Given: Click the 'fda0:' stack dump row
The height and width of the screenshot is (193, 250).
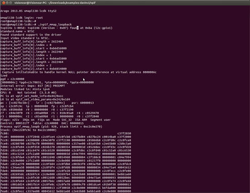Looking at the screenshot, I should (x=66, y=164).
